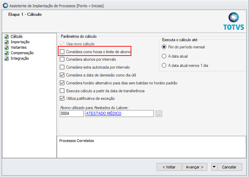Select Importação in the steps list
This screenshot has width=249, height=177.
click(x=20, y=42)
